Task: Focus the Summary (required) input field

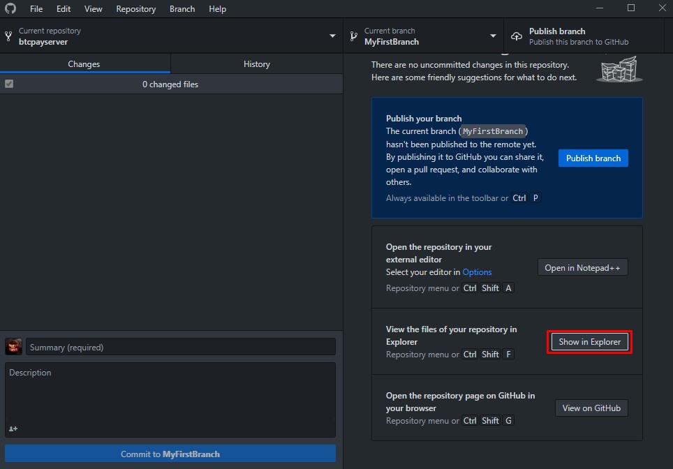Action: 180,347
